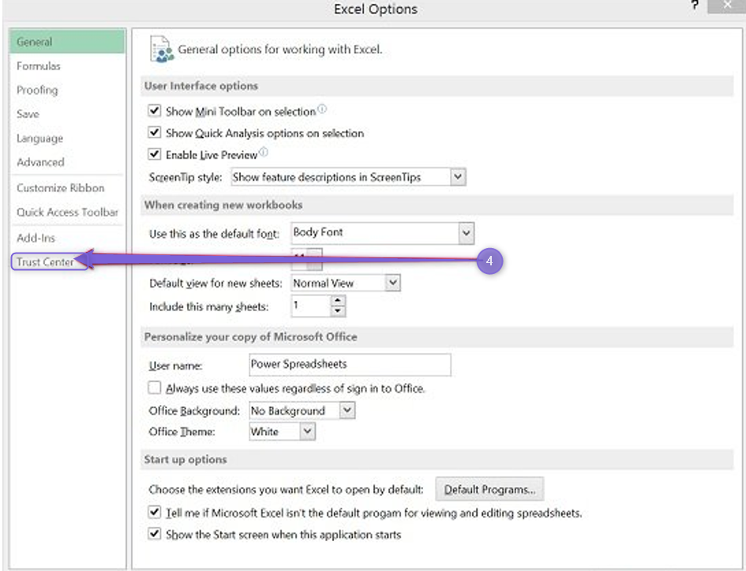Select the General category

point(67,41)
